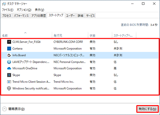Select the Trend Micro Client Session A... entry

click(x=31, y=82)
